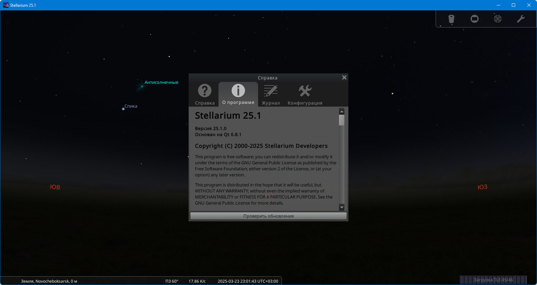Image resolution: width=537 pixels, height=285 pixels.
Task: Close the Справка dialog
Action: click(x=344, y=77)
